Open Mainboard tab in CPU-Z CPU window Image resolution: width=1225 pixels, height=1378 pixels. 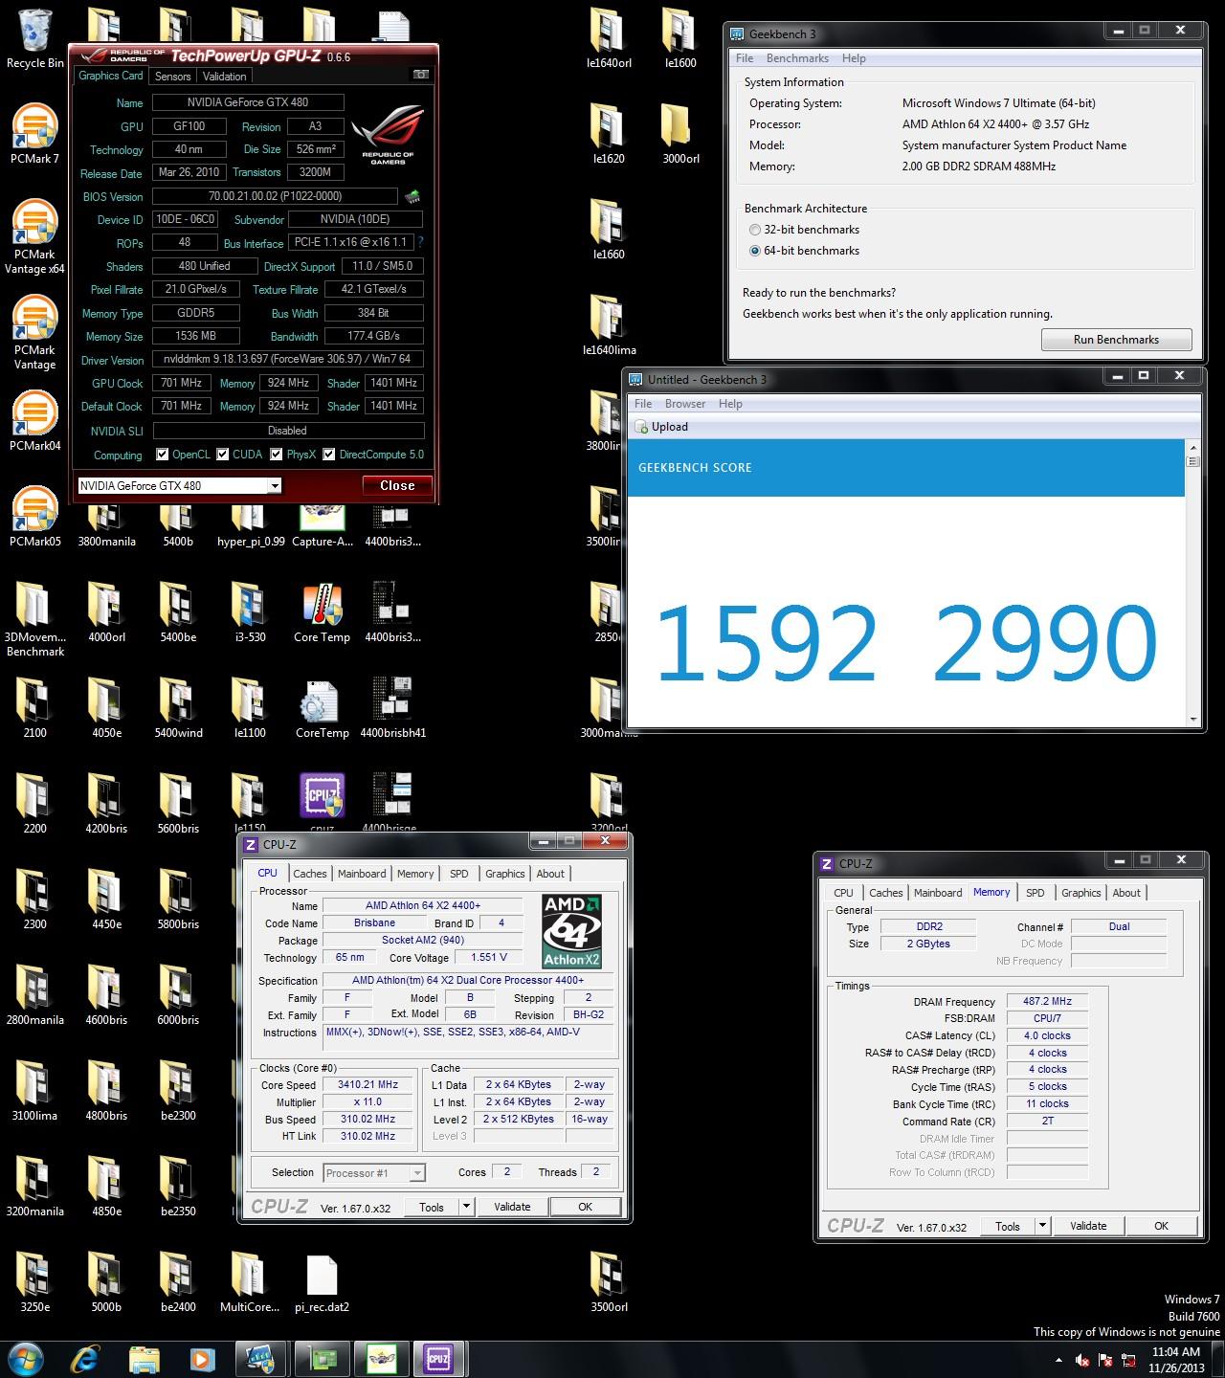click(x=362, y=874)
